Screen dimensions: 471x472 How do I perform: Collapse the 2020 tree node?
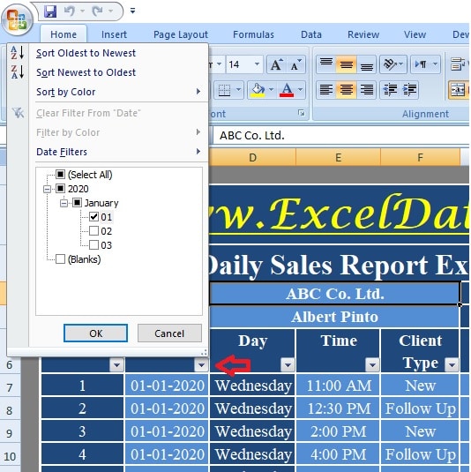[x=47, y=189]
